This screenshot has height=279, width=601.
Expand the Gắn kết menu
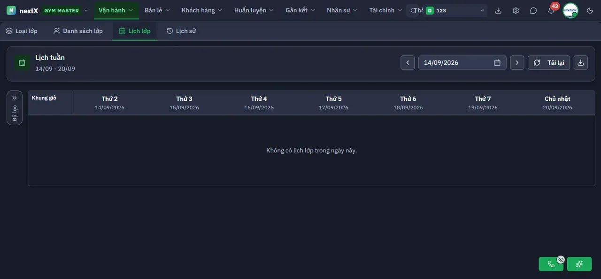click(300, 10)
